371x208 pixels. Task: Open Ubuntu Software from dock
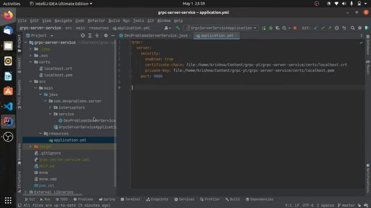(8, 91)
